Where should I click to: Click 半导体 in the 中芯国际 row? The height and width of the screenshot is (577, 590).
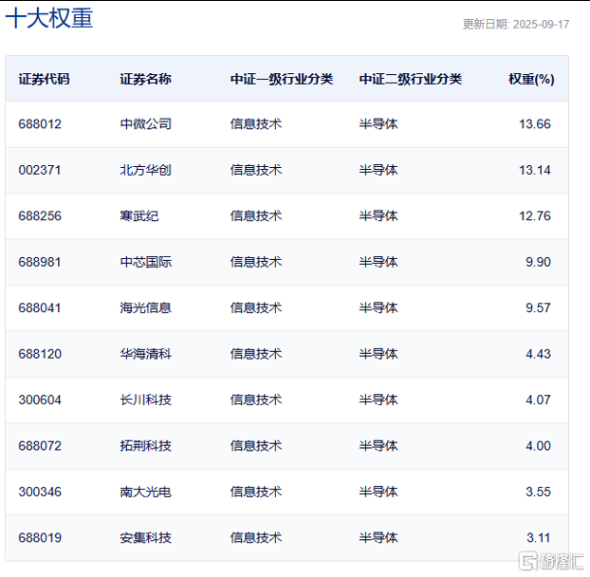click(378, 262)
